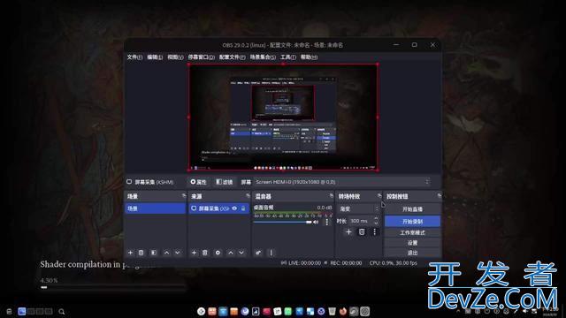This screenshot has width=566, height=318.
Task: Delete selected source with trash icon
Action: click(205, 253)
